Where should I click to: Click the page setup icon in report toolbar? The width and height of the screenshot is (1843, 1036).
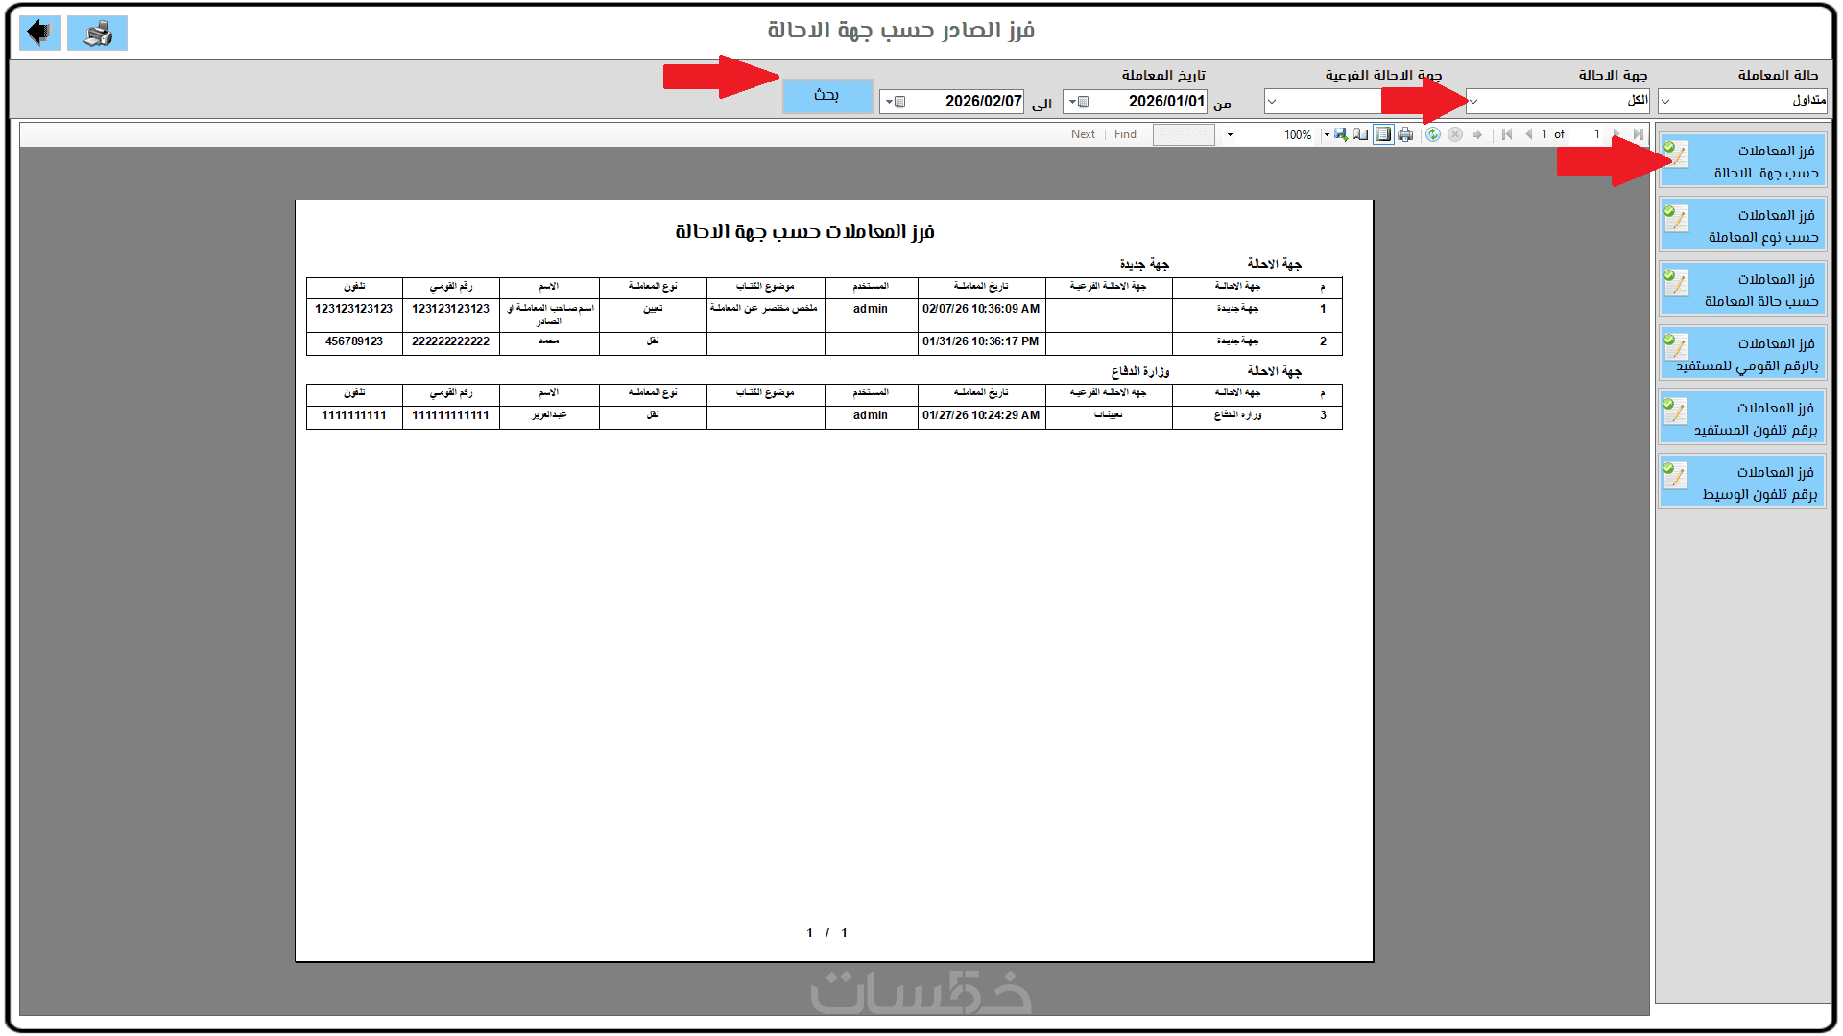(1361, 135)
